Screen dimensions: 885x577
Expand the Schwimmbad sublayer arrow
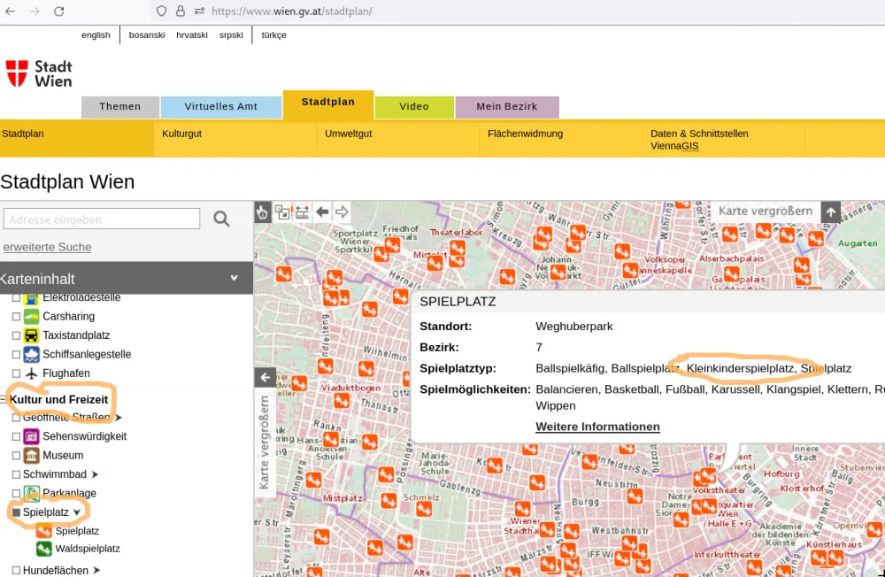coord(95,475)
